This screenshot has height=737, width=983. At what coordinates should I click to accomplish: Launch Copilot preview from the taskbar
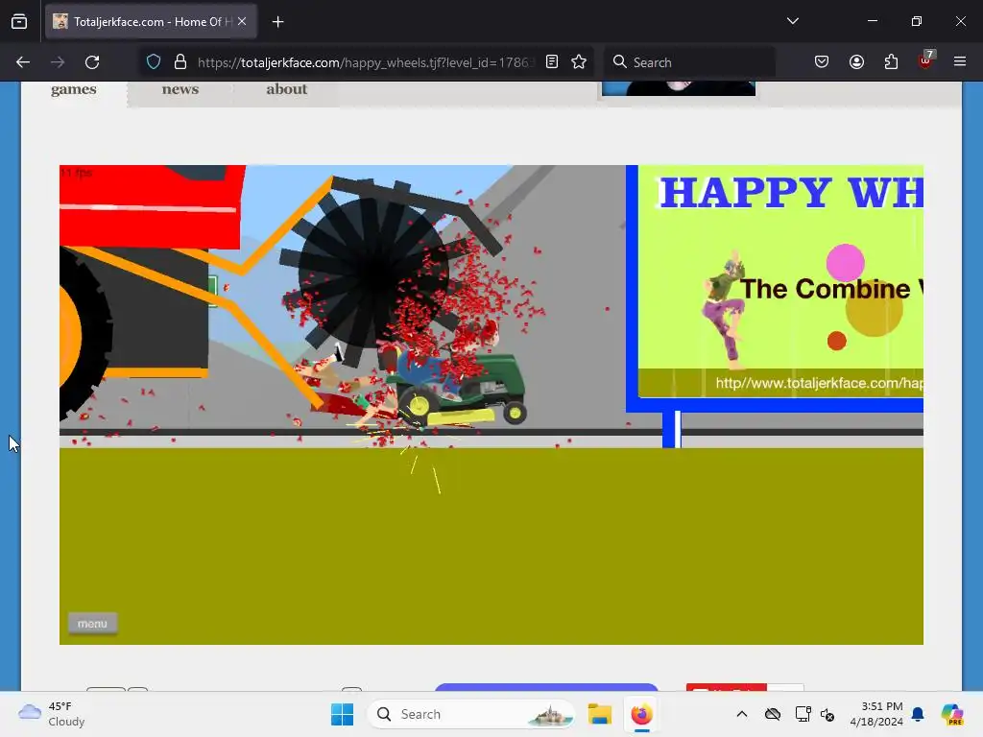click(x=952, y=714)
